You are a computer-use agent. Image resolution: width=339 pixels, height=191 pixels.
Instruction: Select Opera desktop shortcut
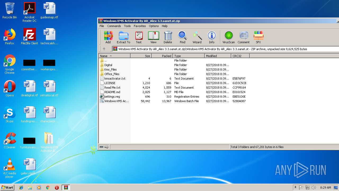[x=10, y=89]
